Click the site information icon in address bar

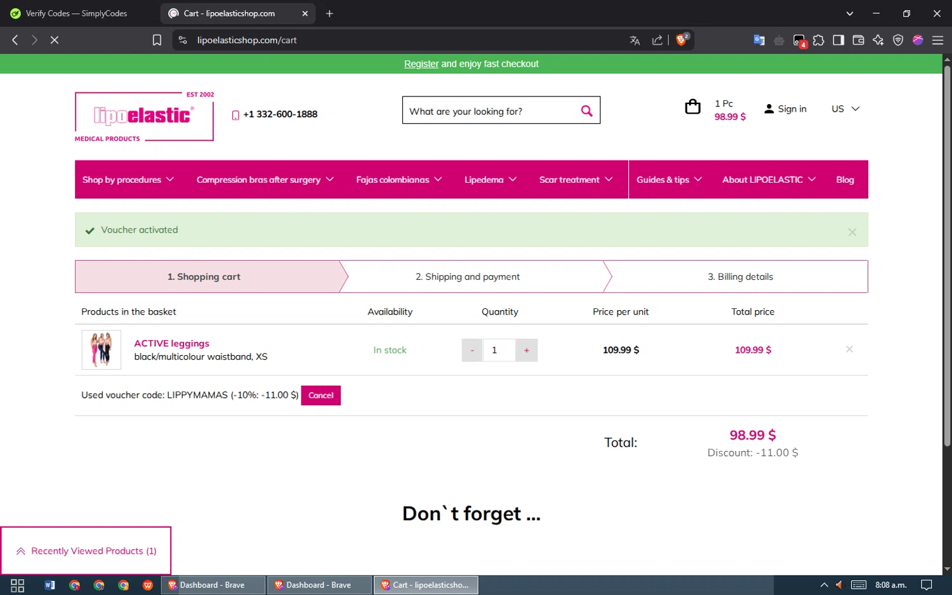183,40
